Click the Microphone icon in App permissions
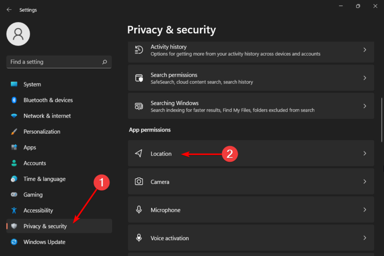 tap(139, 210)
